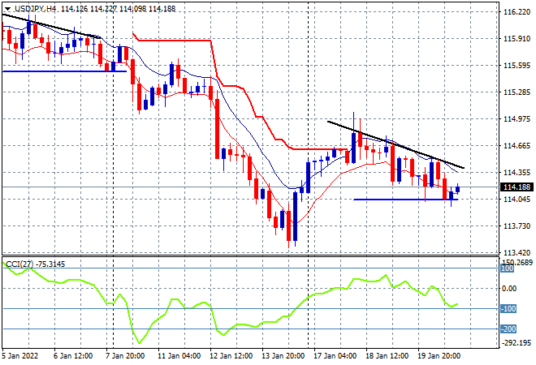Click the 19 Jan 20:00 time label

point(439,356)
